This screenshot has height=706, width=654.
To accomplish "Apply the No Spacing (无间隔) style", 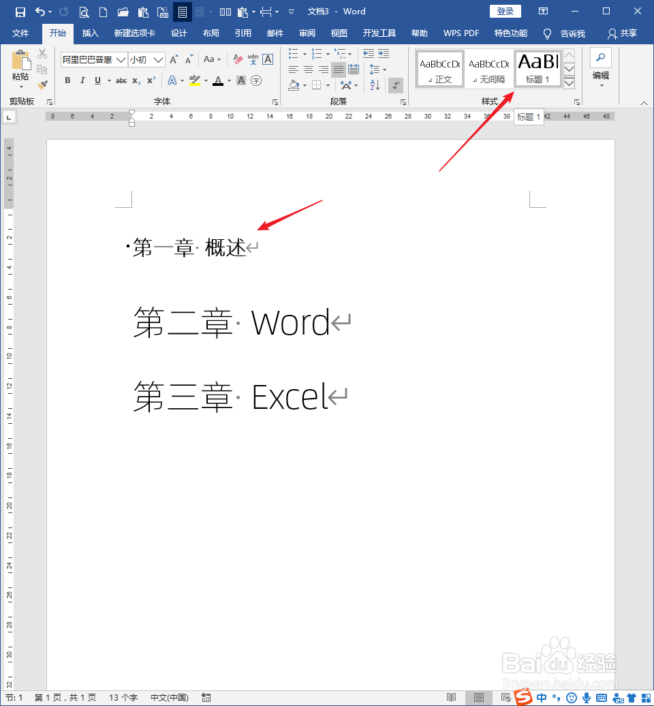I will click(489, 68).
